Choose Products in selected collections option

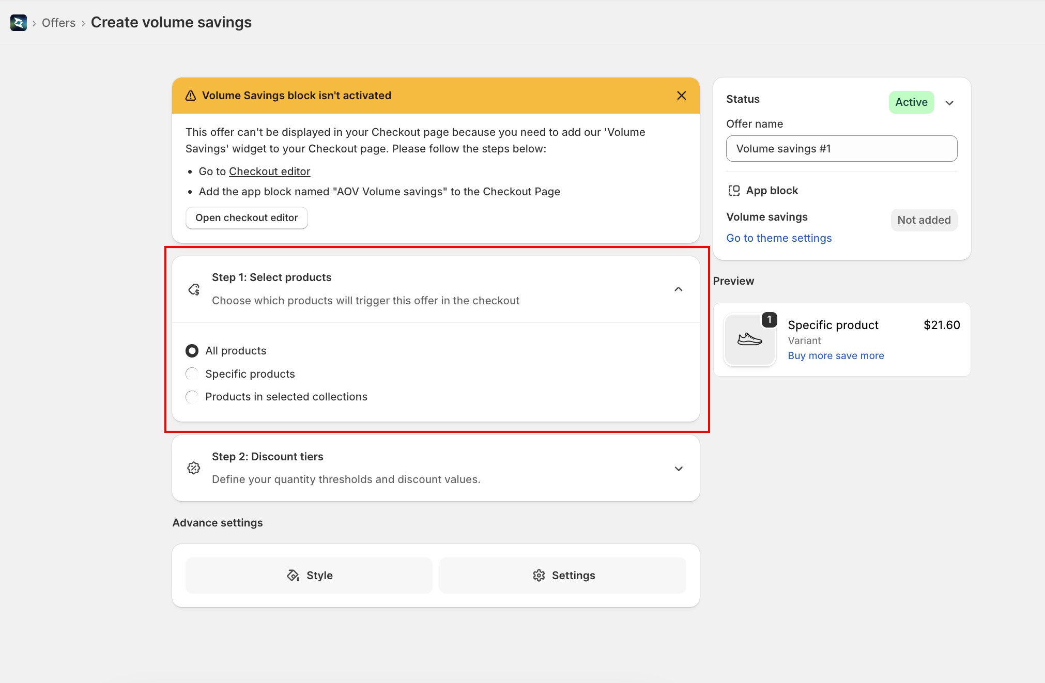(x=192, y=397)
